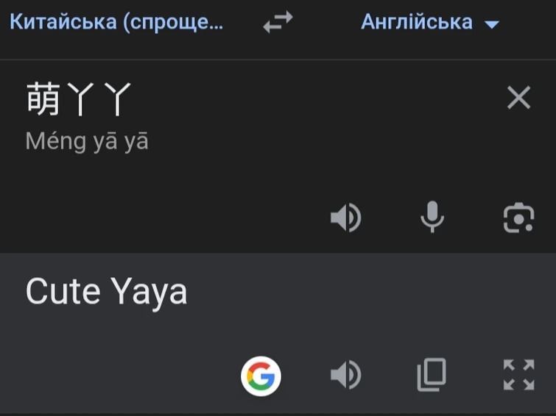Show the translation in fullscreen
Viewport: 556px width, 416px height.
point(518,375)
